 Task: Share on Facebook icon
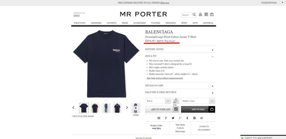coord(166,118)
